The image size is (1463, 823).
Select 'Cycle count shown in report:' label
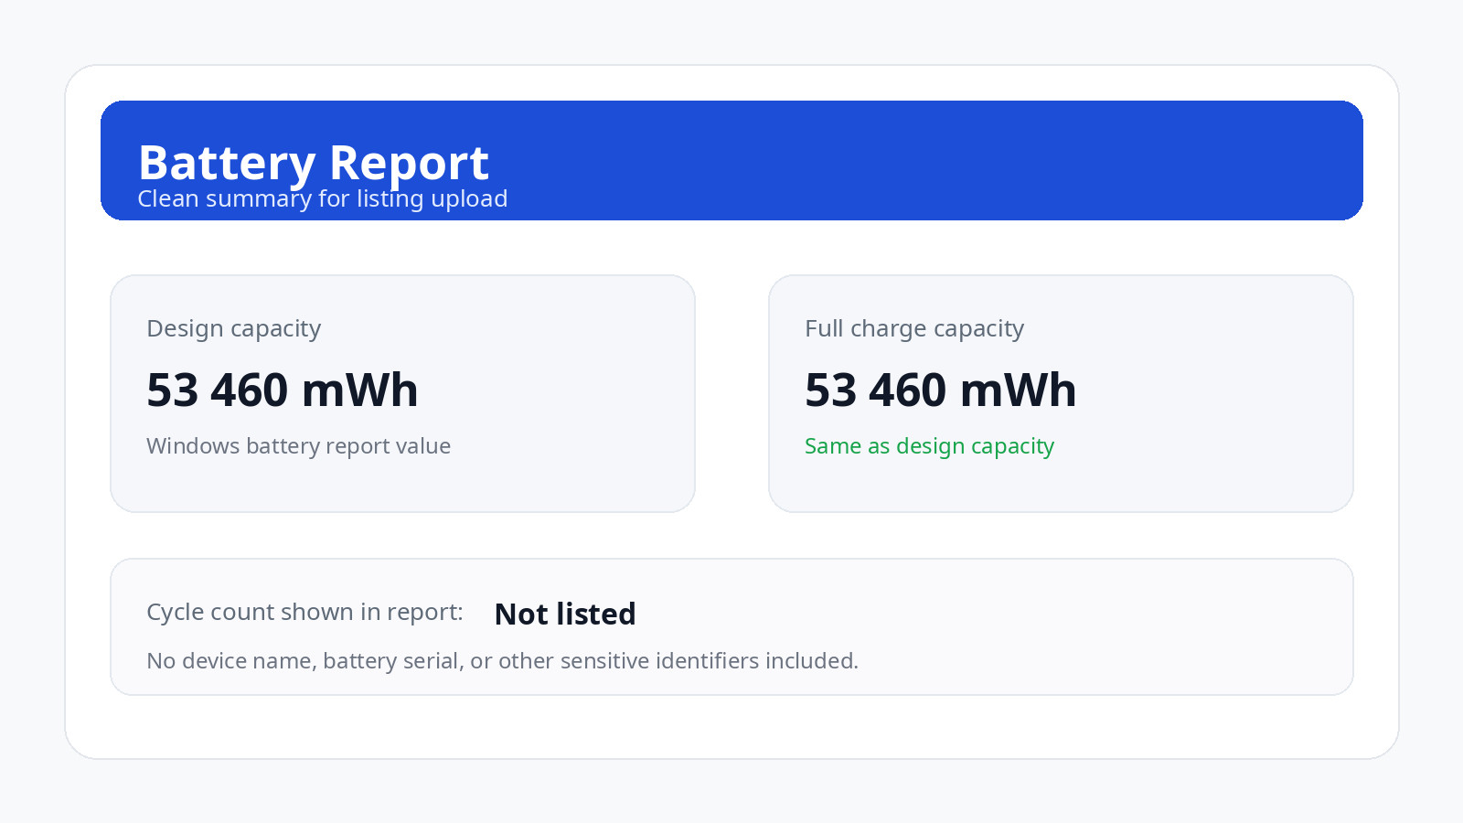pos(305,613)
